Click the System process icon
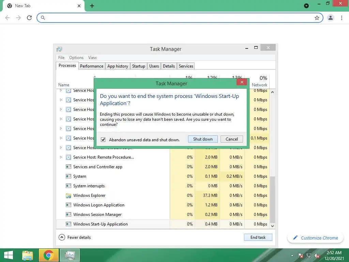349x262 pixels. click(x=69, y=176)
